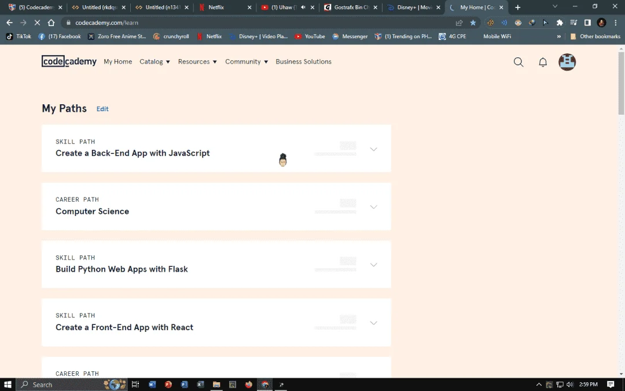The height and width of the screenshot is (391, 625).
Task: Open Task View on the taskbar
Action: 135,385
